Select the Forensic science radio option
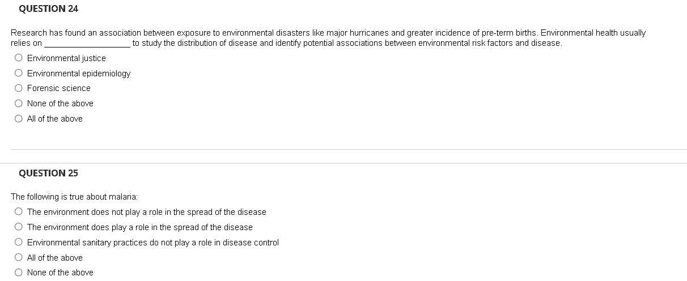687x281 pixels. (19, 88)
